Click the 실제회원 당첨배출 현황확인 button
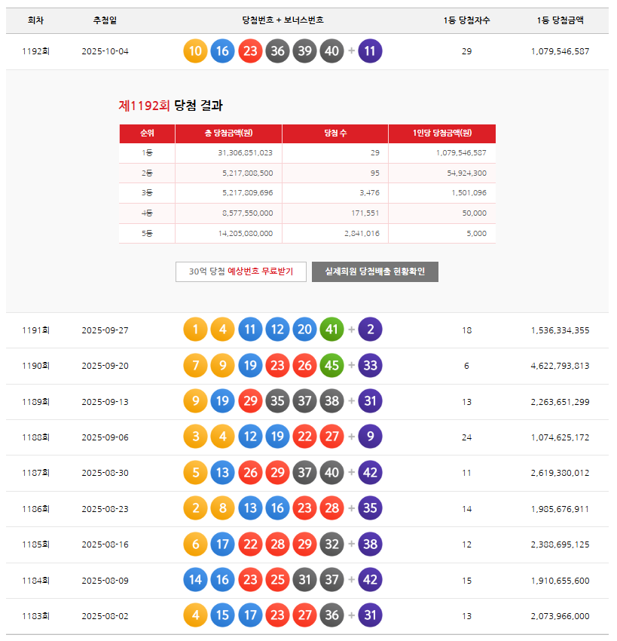The width and height of the screenshot is (617, 641). tap(375, 271)
